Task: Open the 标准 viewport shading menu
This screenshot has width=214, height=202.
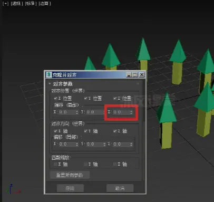Action: (31, 4)
